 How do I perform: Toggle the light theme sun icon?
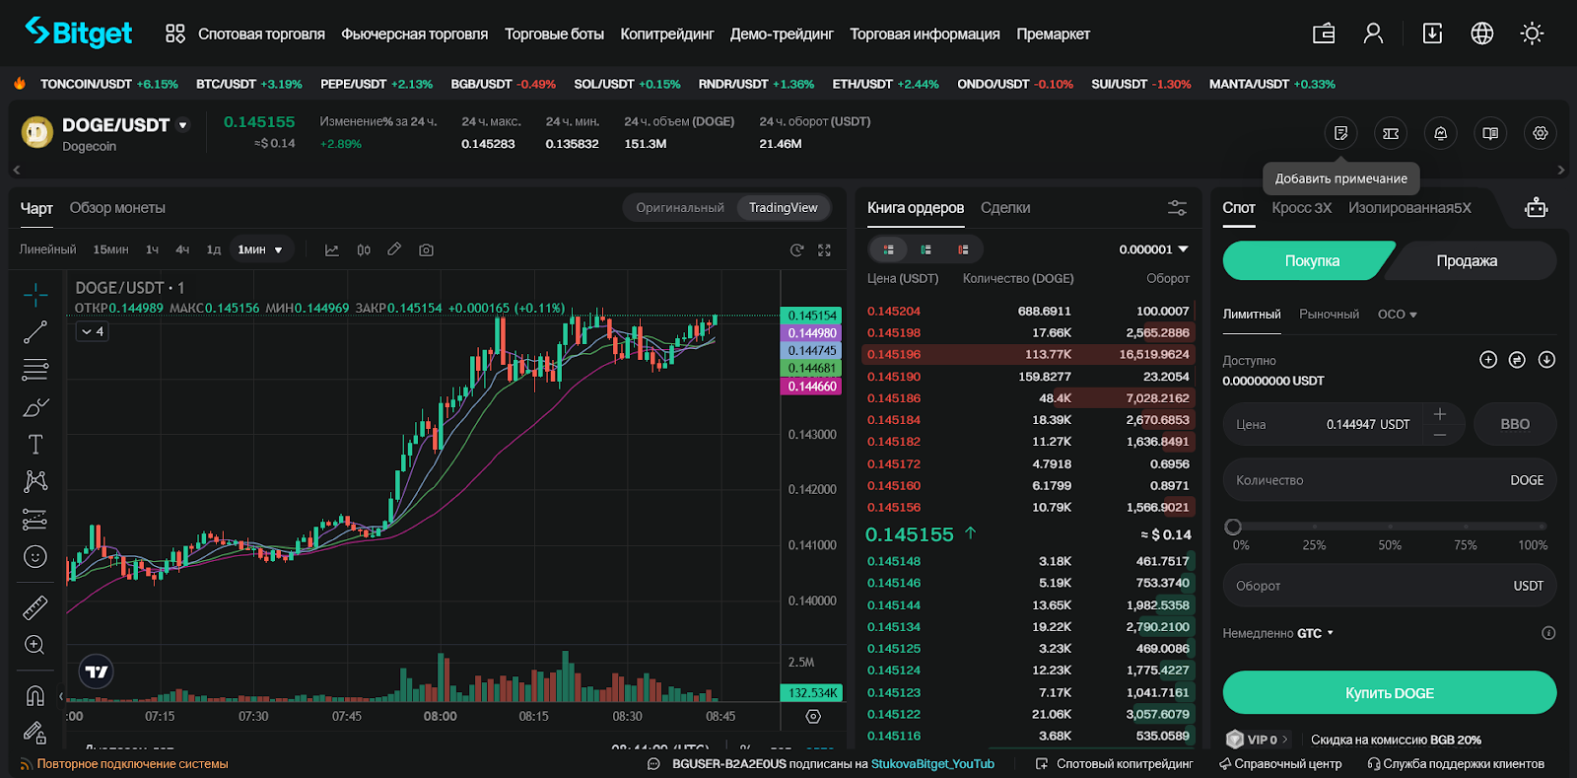(1532, 34)
